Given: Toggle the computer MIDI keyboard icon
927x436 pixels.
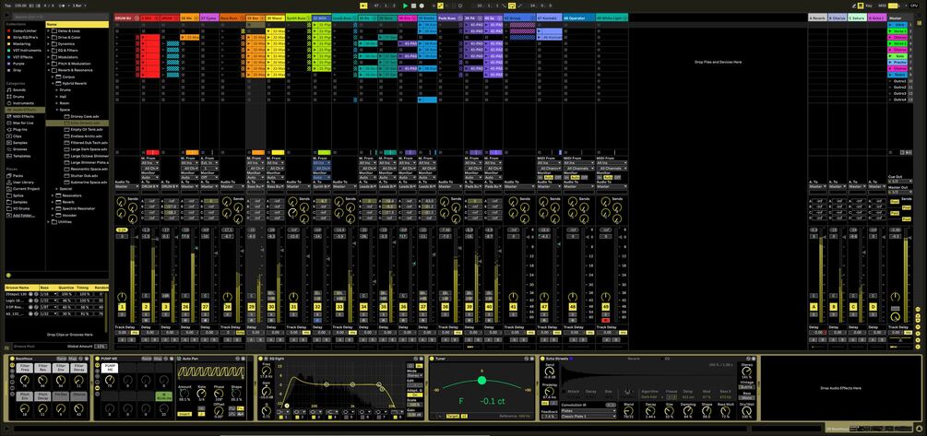Looking at the screenshot, I should click(x=861, y=6).
